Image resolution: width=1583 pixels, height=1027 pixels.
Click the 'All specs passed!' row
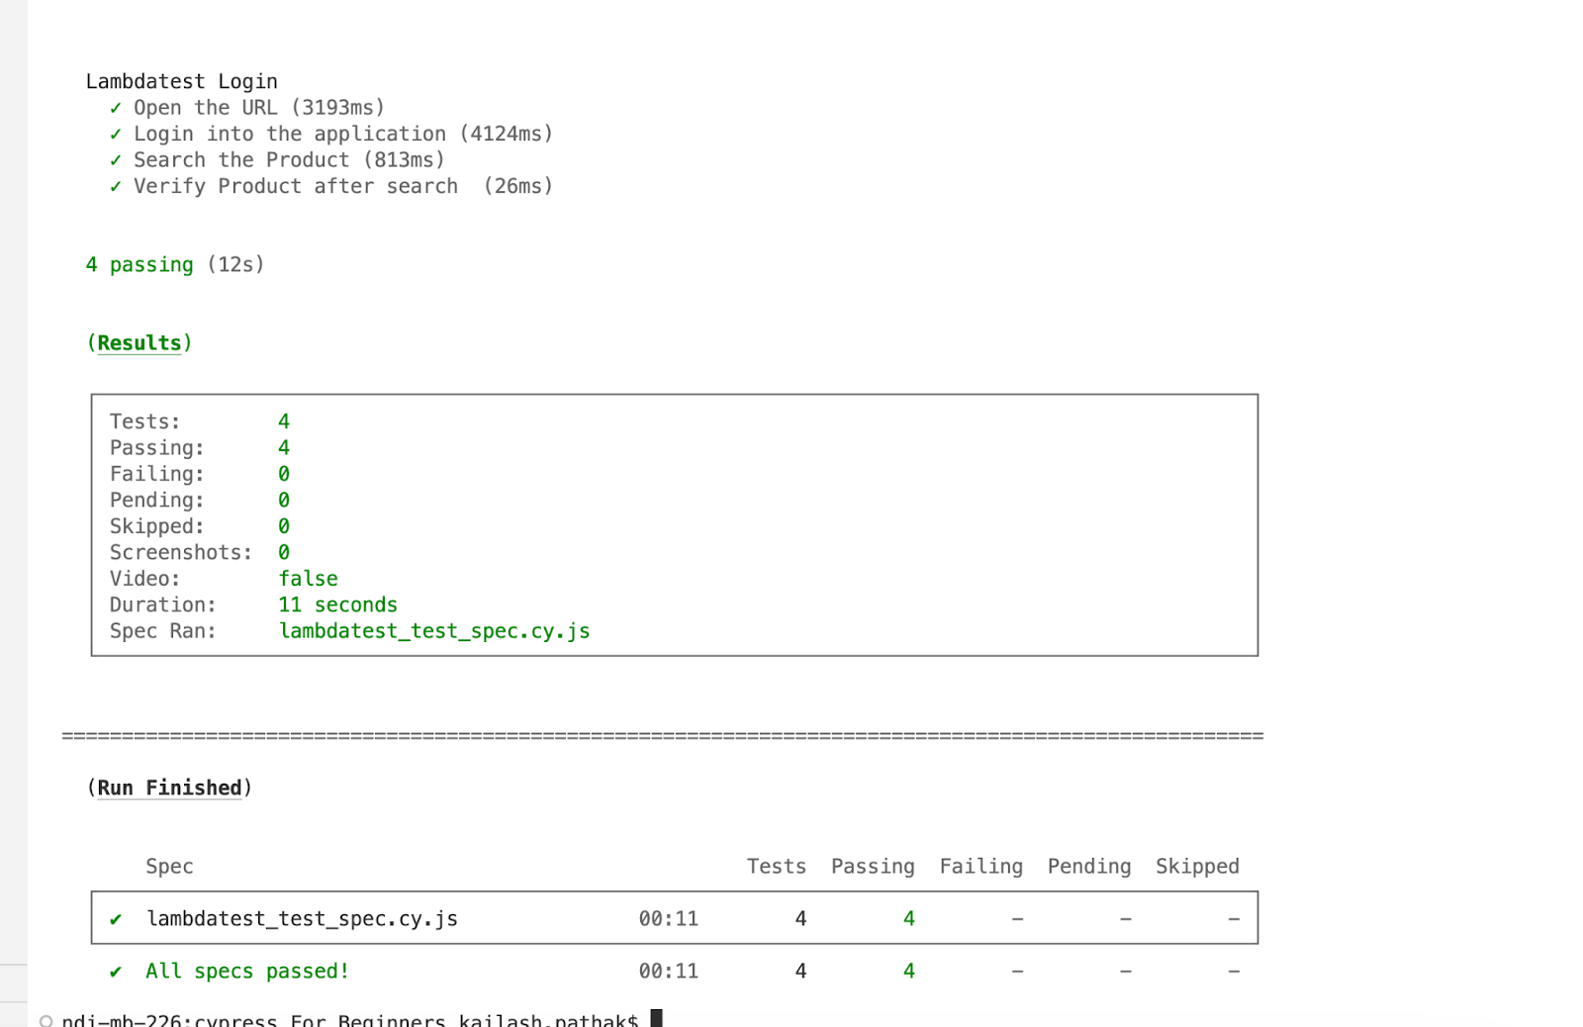click(246, 971)
